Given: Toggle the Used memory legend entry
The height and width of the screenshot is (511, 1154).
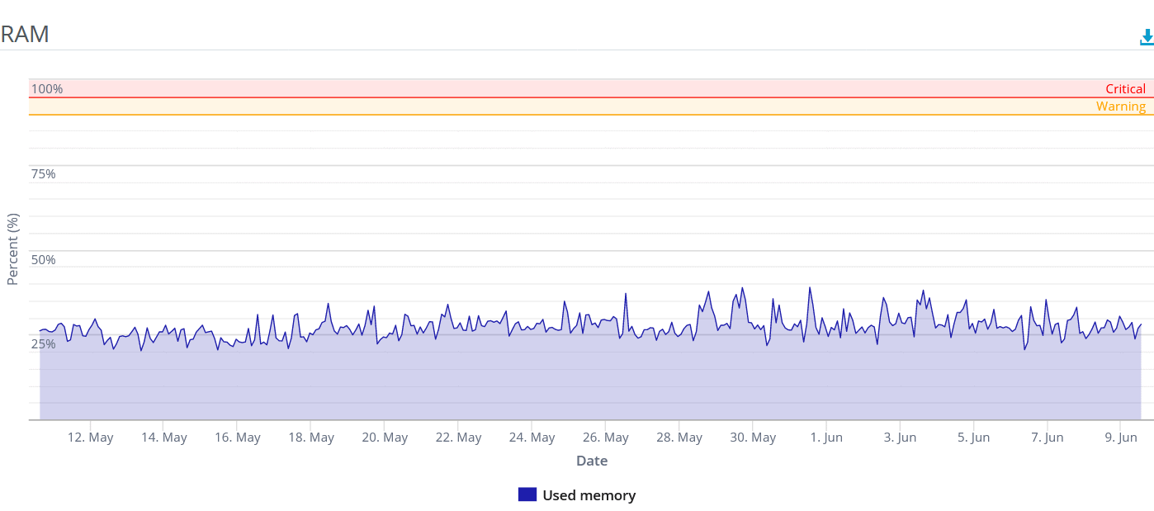Looking at the screenshot, I should pos(577,495).
